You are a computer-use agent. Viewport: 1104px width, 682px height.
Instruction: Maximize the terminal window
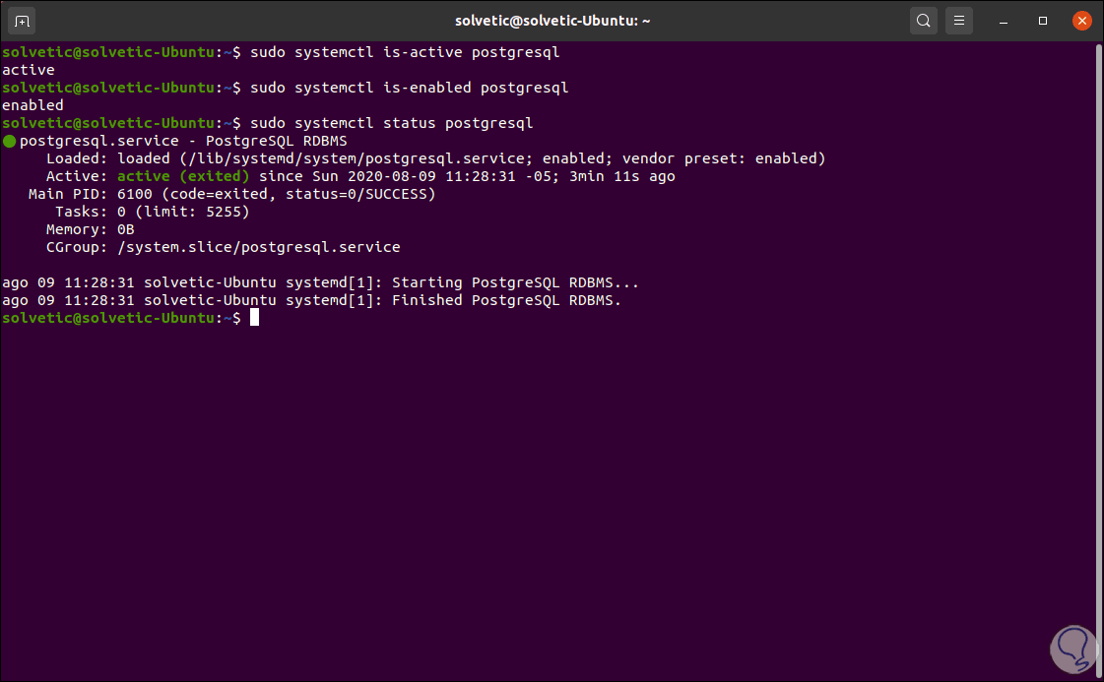click(1043, 20)
